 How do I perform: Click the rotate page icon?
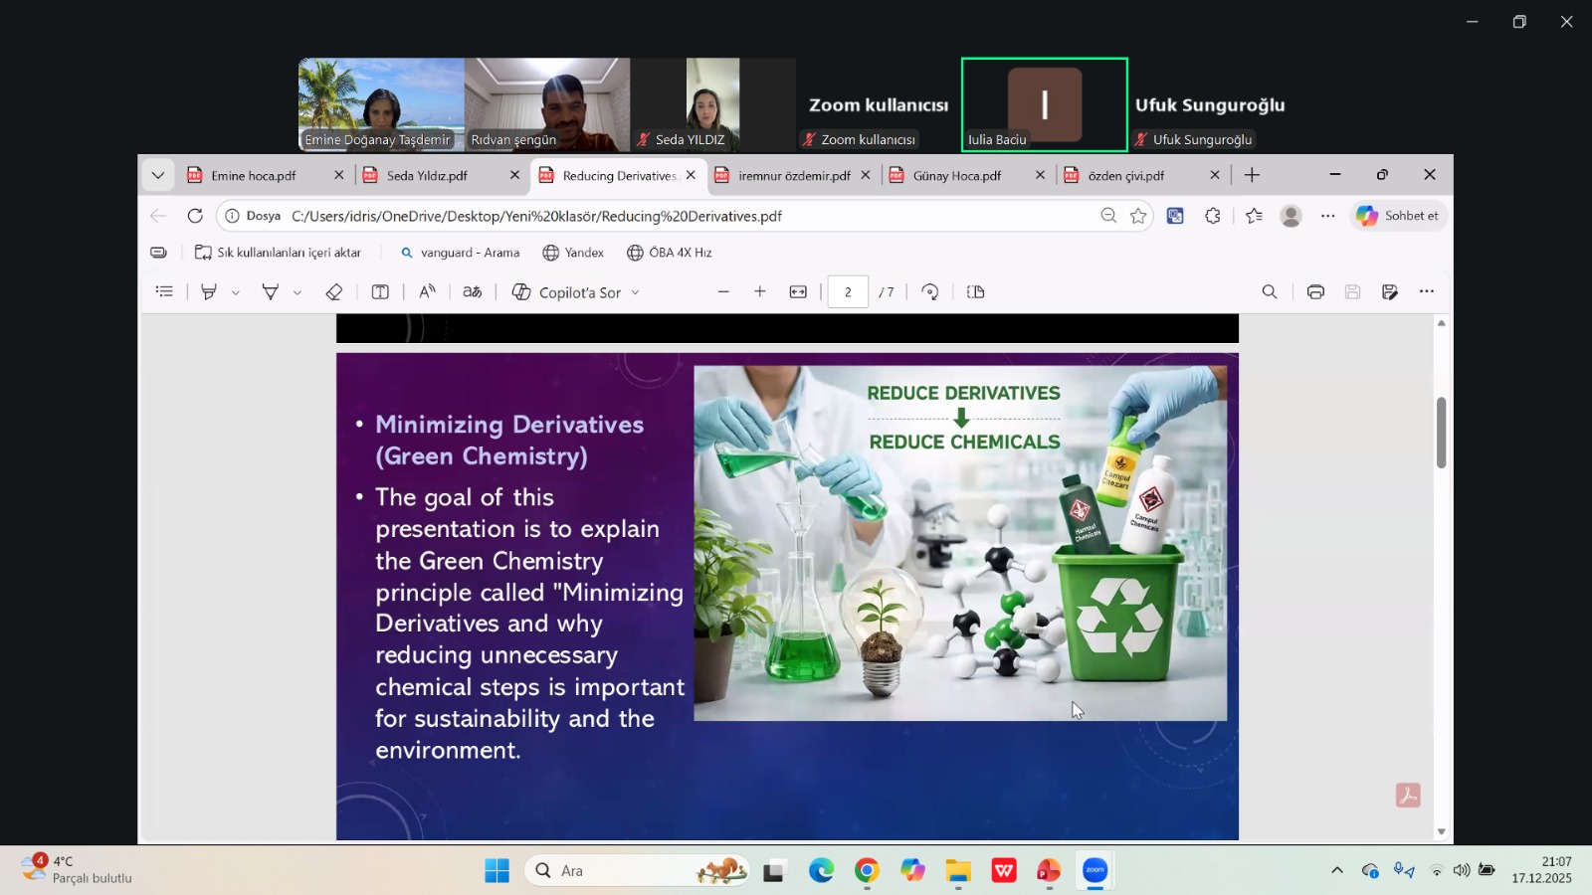point(930,291)
